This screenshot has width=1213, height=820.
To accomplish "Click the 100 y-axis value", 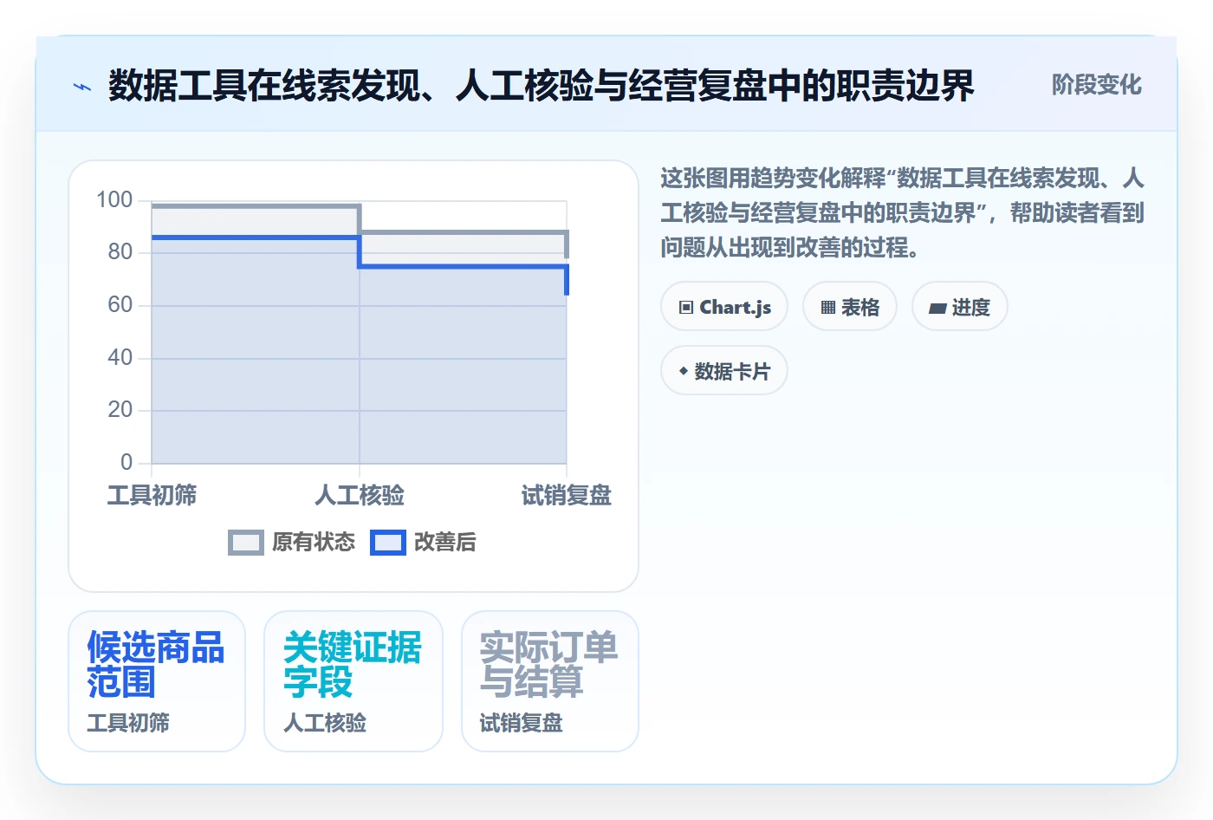I will click(x=114, y=200).
